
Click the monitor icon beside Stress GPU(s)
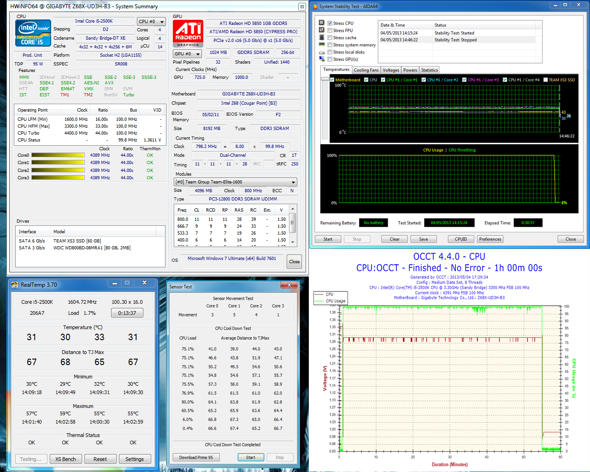tap(322, 59)
